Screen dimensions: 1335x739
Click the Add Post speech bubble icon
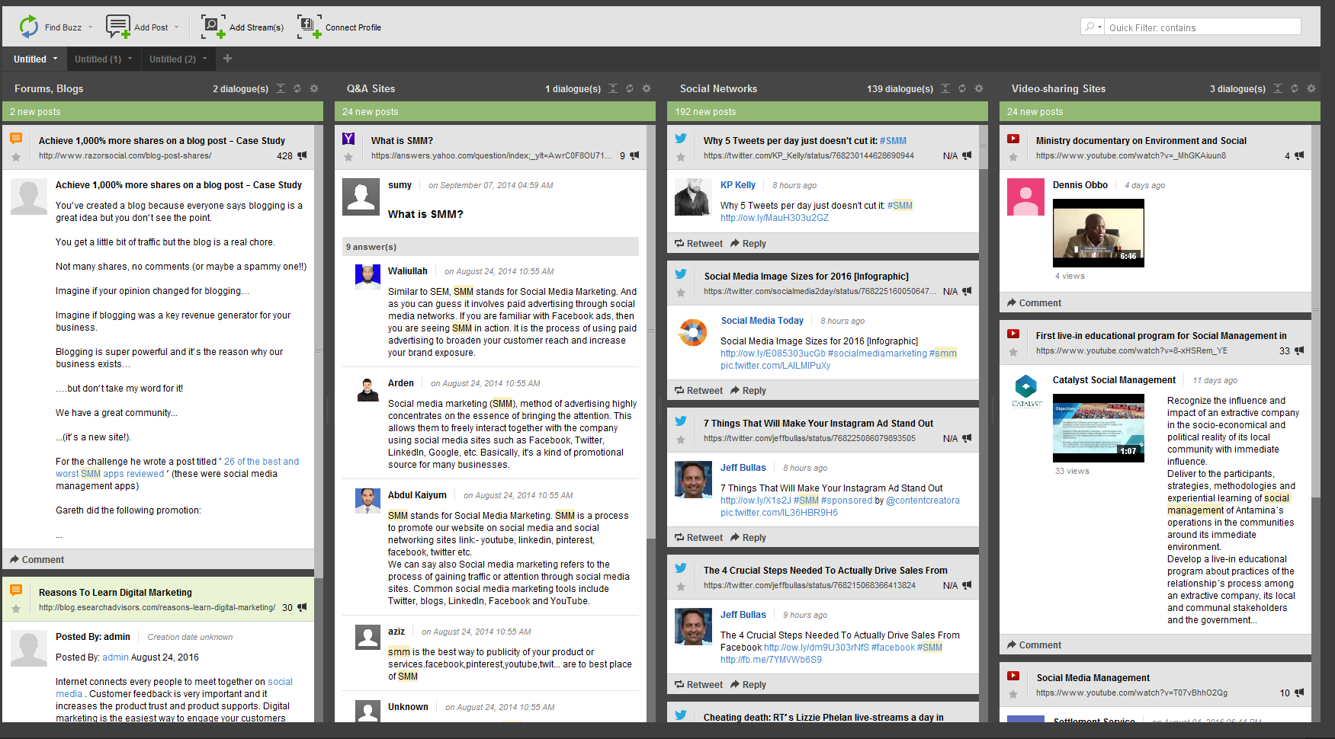pos(118,27)
